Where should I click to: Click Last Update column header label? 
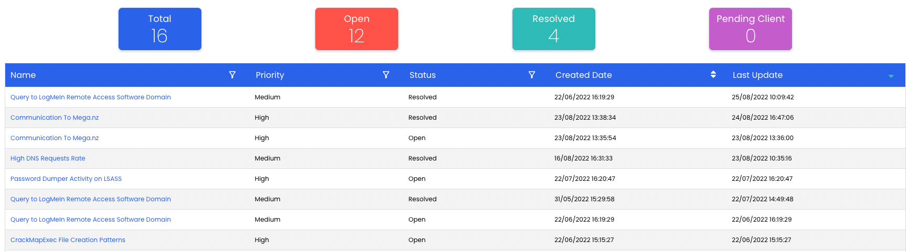tap(758, 75)
